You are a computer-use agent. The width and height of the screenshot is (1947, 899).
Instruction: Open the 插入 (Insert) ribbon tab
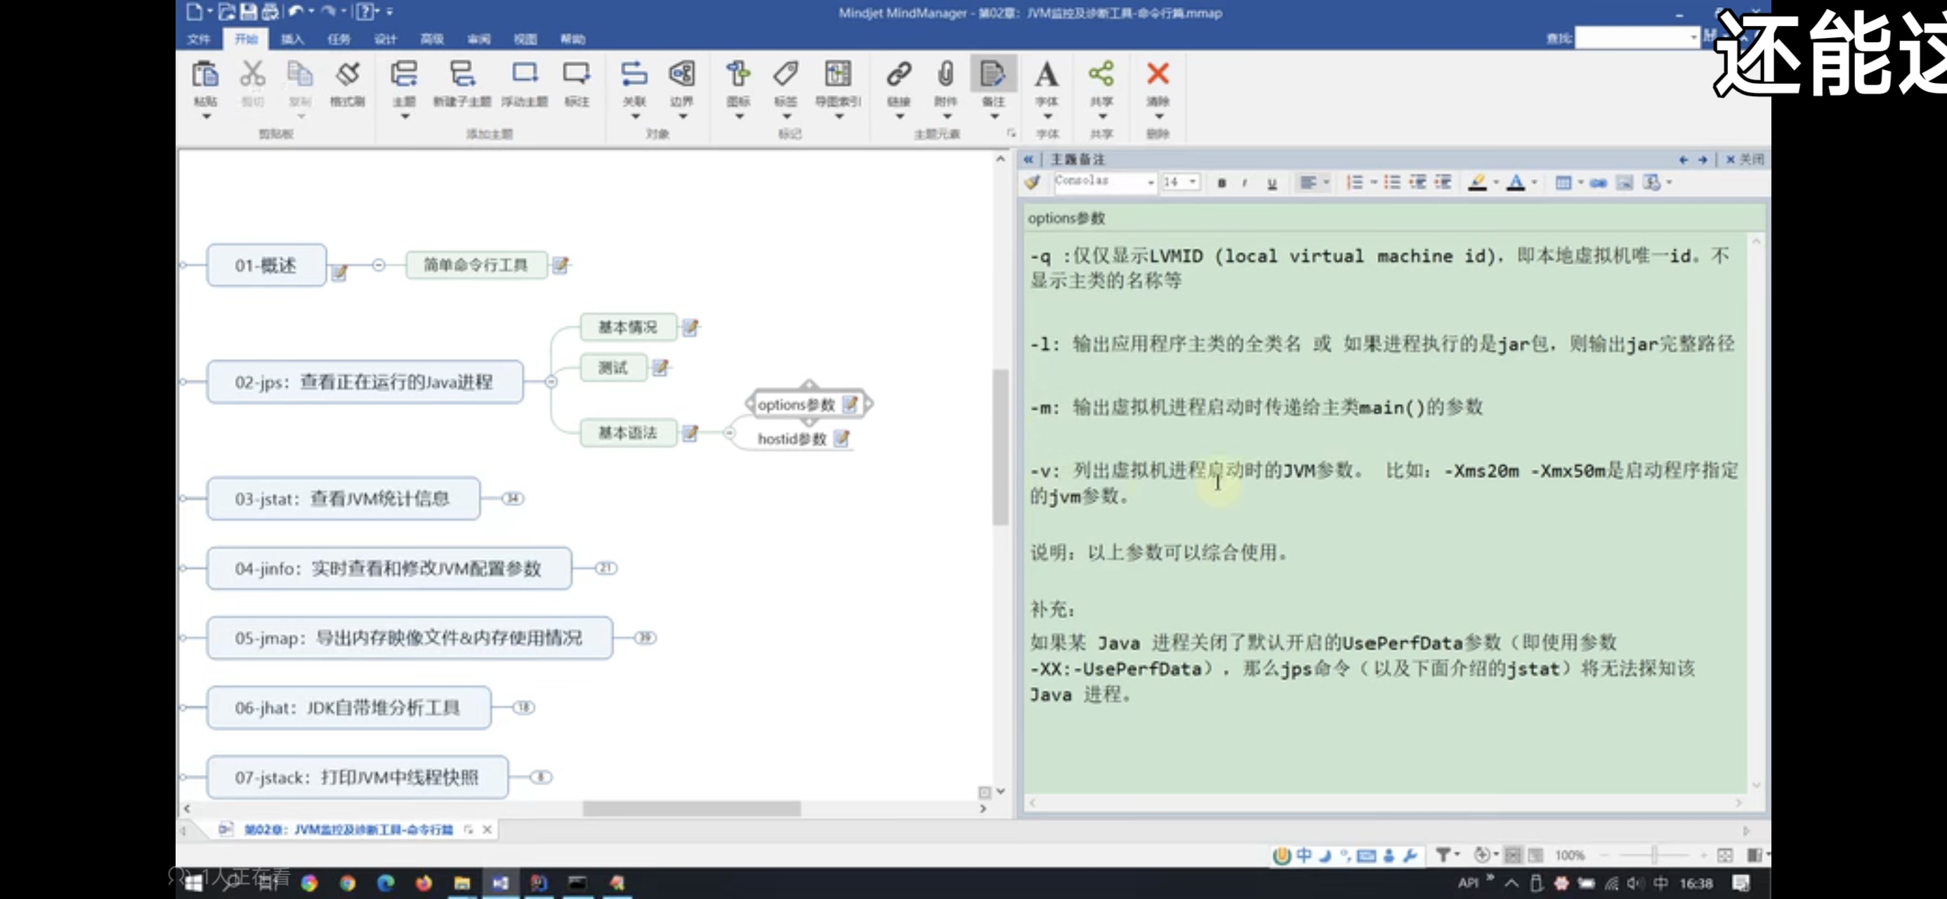pyautogui.click(x=292, y=39)
